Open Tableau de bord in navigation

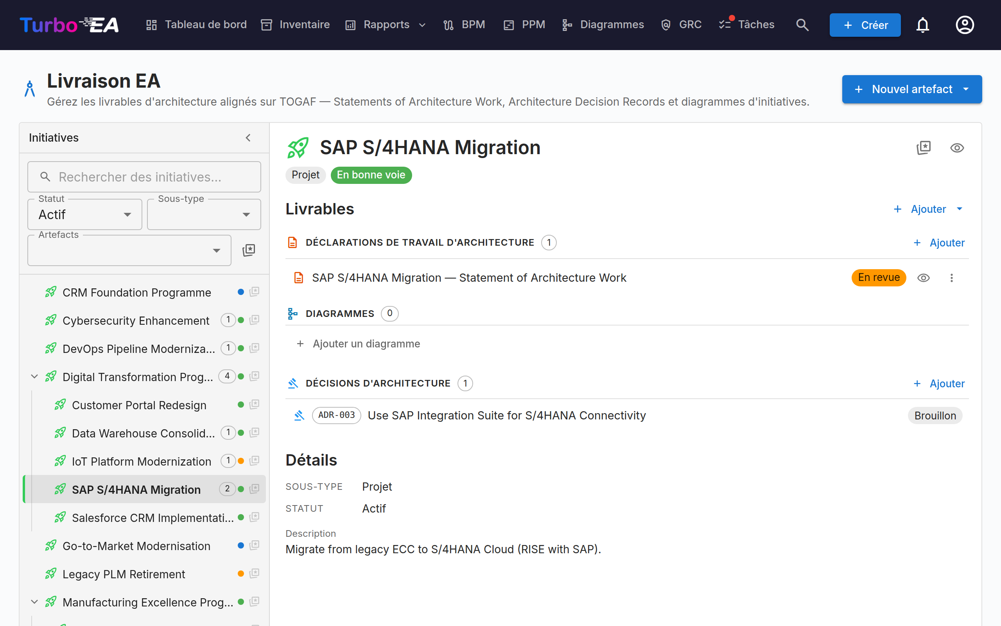point(196,25)
